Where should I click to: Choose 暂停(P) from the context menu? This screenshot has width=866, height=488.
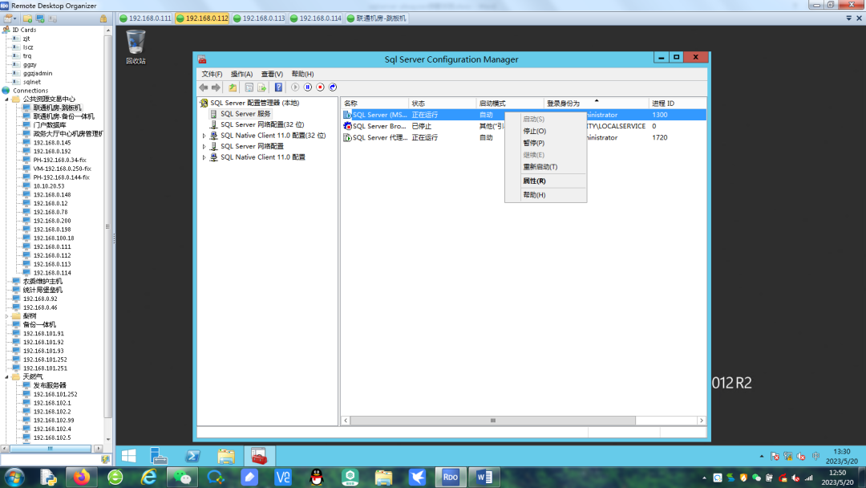pyautogui.click(x=534, y=143)
